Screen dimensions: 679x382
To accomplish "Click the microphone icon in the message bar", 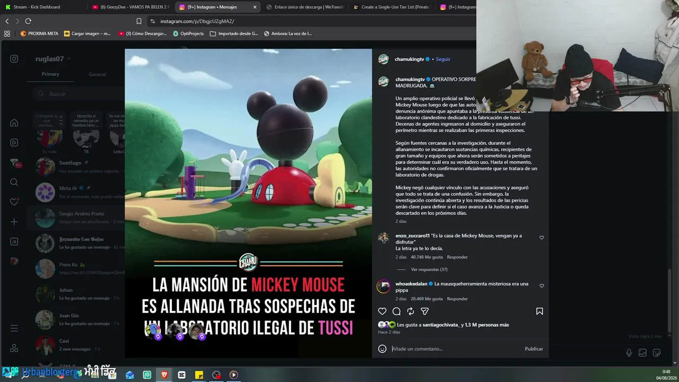I will tap(629, 353).
